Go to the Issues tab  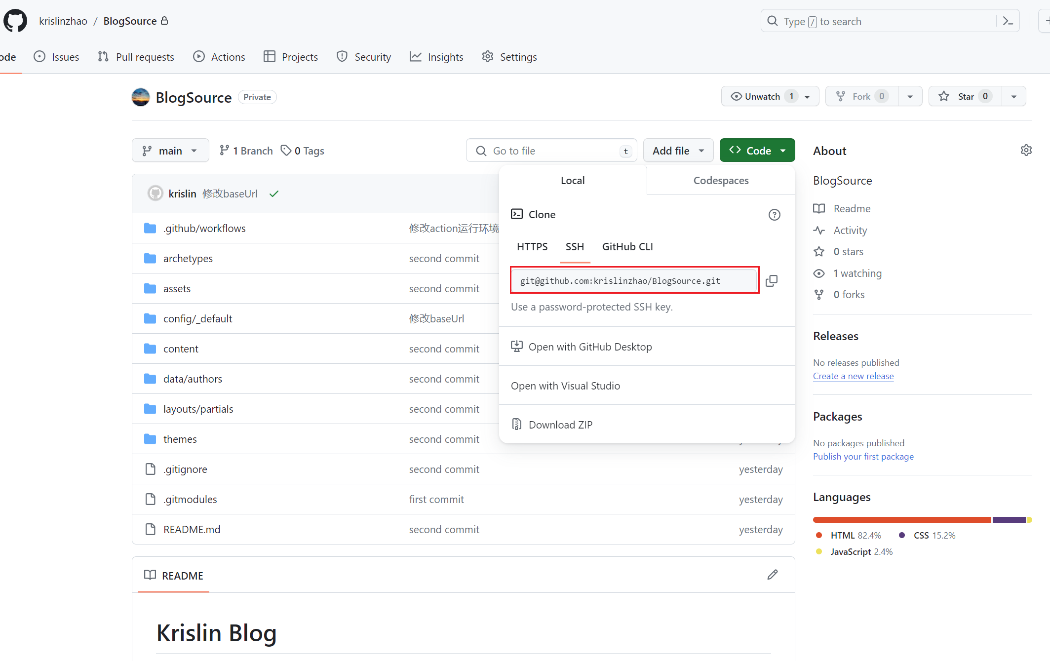point(56,57)
